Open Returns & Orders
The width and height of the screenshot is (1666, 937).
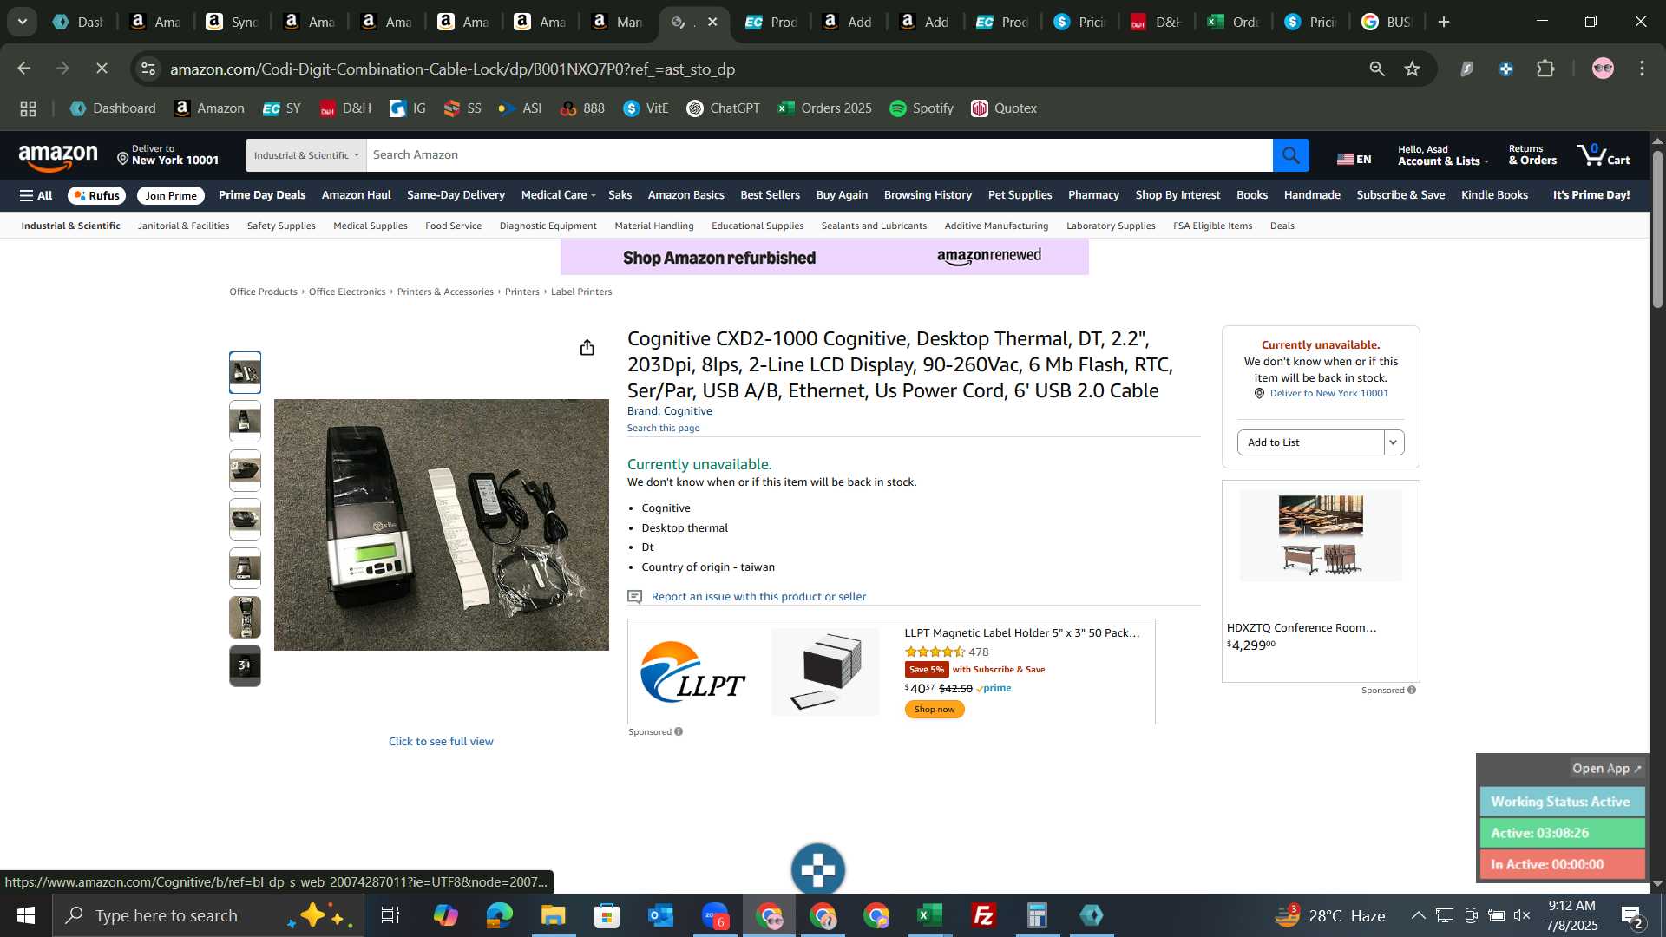[x=1532, y=155]
